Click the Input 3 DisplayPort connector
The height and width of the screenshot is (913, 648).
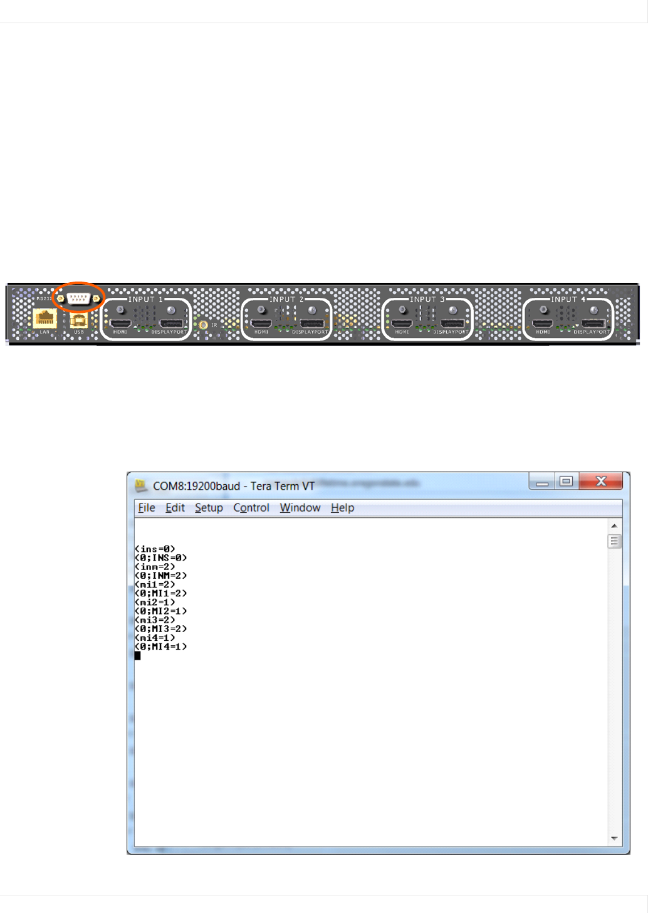pyautogui.click(x=452, y=324)
